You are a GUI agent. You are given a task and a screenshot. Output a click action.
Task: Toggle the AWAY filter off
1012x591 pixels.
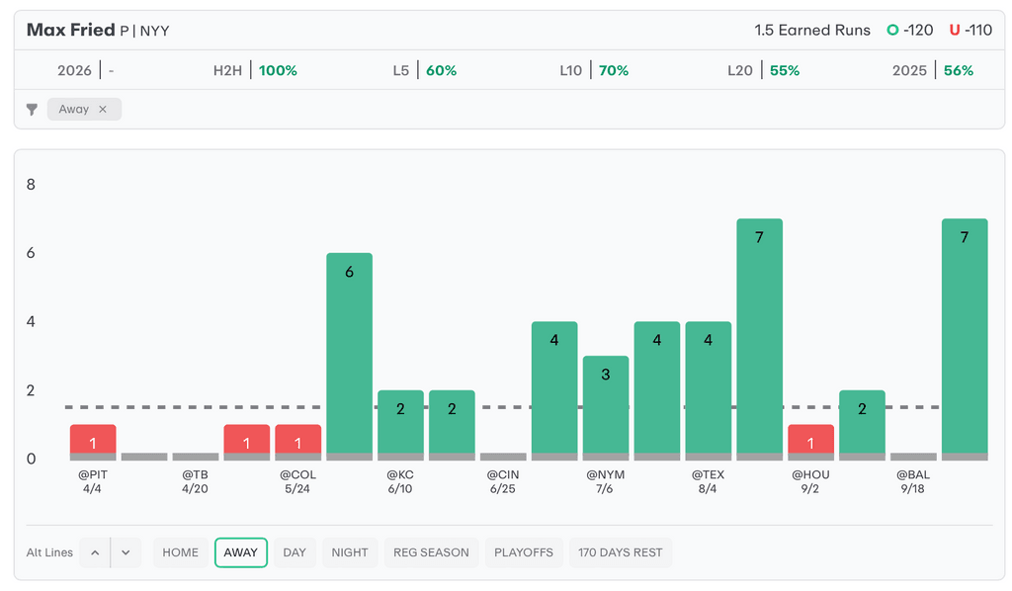tap(240, 552)
